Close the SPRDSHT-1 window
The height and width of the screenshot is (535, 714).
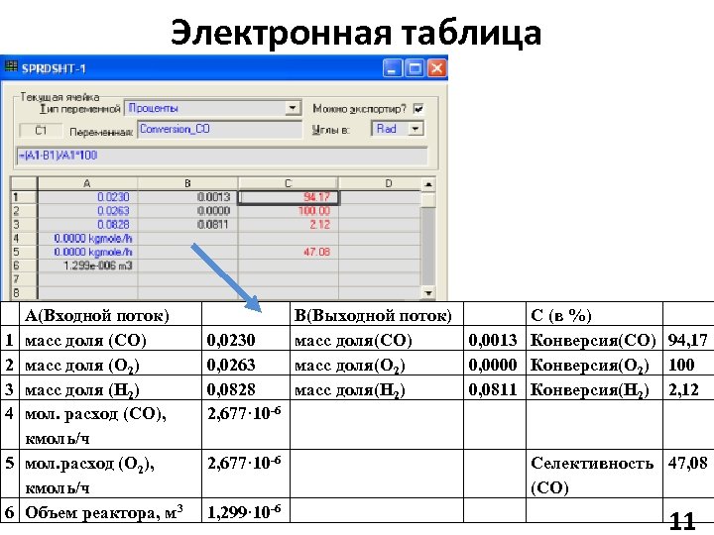point(436,68)
